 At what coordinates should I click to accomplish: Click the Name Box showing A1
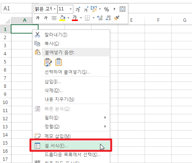coord(17,8)
